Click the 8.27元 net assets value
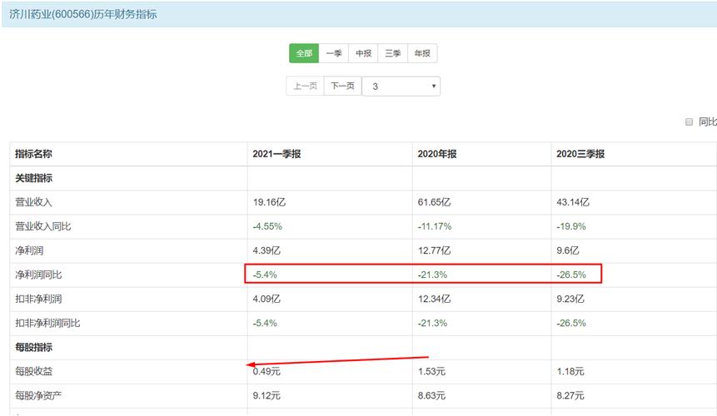The height and width of the screenshot is (416, 717). coord(570,395)
